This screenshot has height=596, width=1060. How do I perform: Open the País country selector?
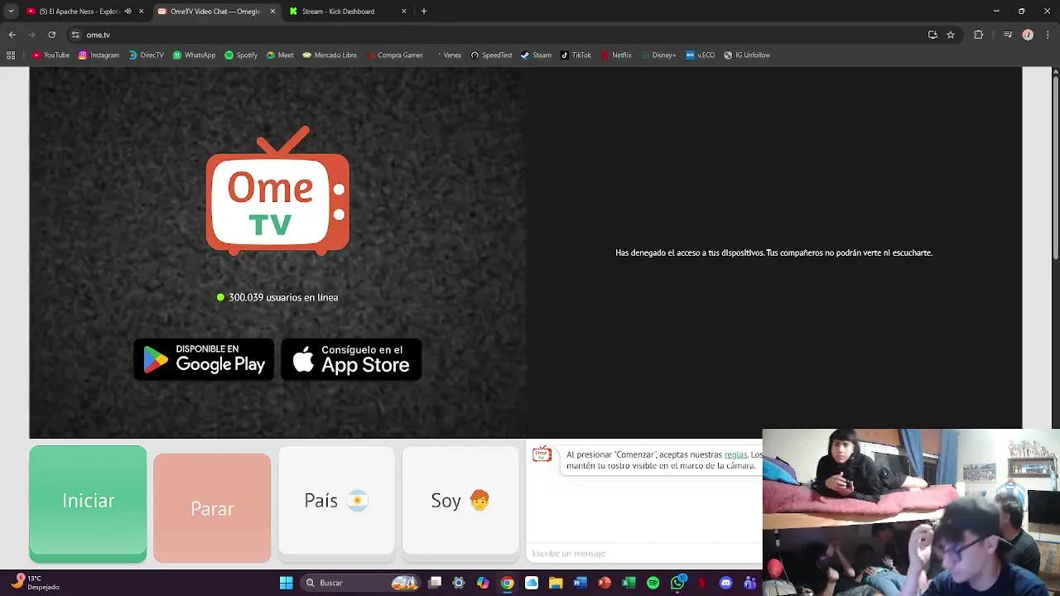(x=336, y=501)
